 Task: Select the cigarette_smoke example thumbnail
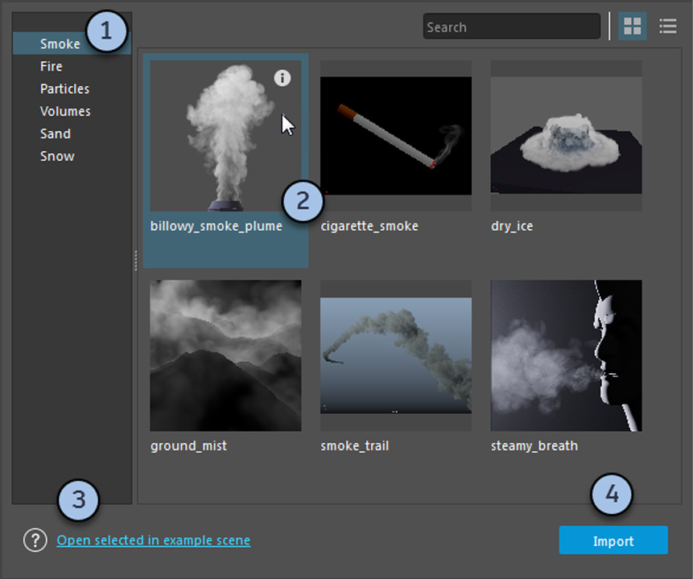395,135
